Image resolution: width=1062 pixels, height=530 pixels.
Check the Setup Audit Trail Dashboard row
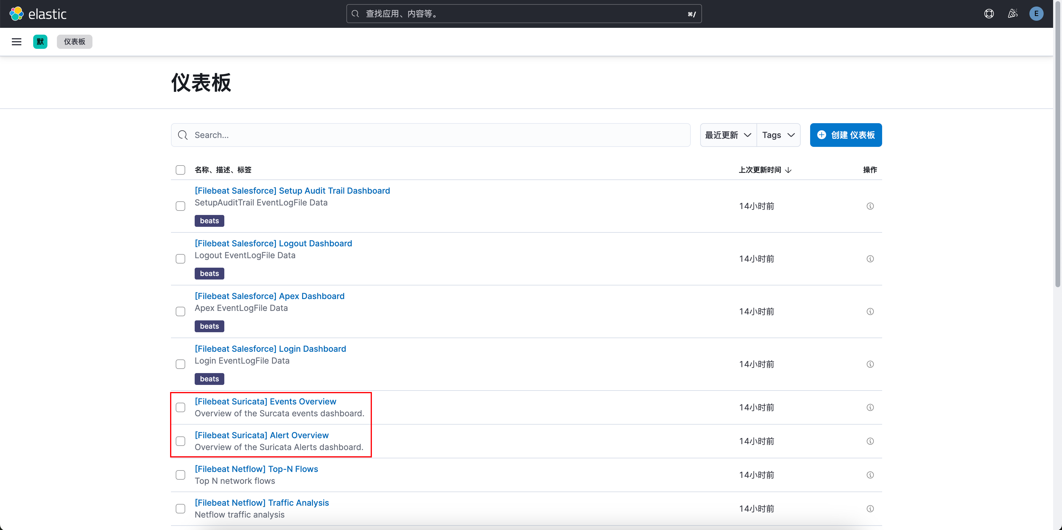click(x=180, y=206)
